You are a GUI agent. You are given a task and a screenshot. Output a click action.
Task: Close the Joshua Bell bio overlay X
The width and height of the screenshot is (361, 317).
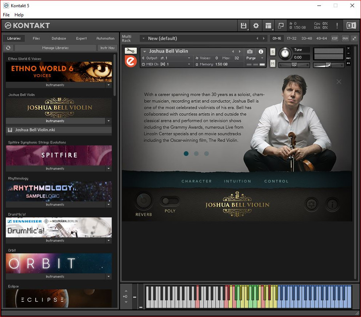click(339, 82)
